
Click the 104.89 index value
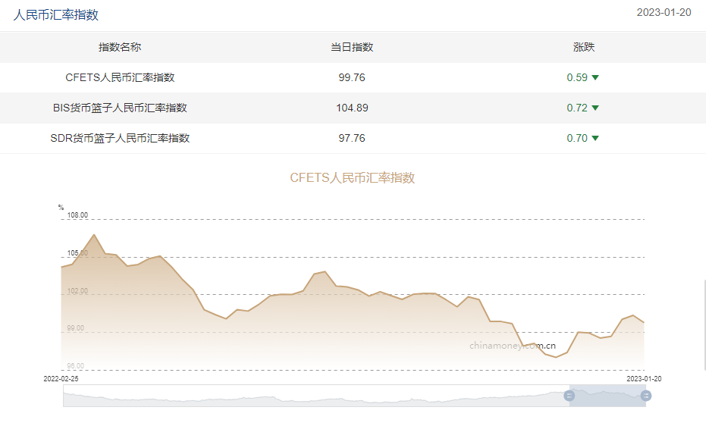click(352, 108)
